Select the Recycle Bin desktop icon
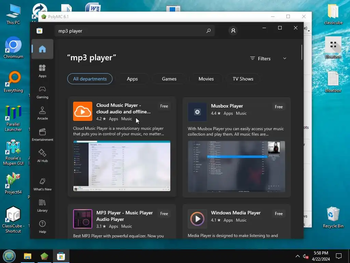The width and height of the screenshot is (350, 263). pyautogui.click(x=333, y=217)
